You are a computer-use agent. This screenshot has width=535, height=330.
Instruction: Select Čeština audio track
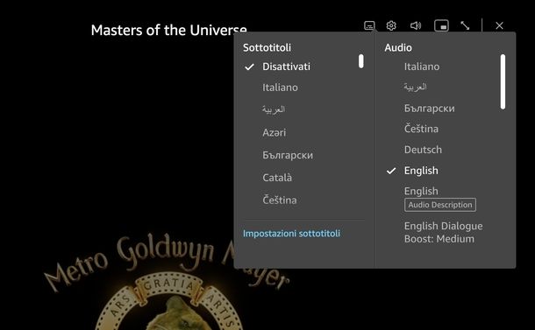(x=421, y=129)
